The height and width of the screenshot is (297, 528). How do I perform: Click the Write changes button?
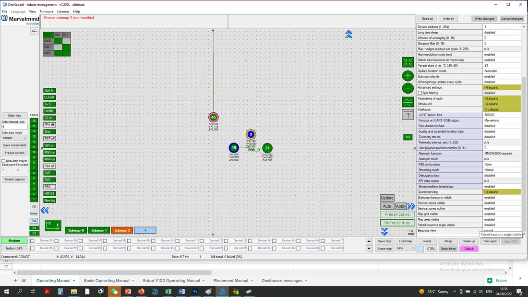tap(484, 19)
